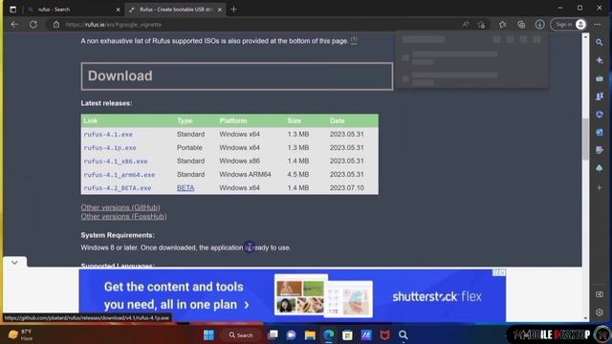Image resolution: width=612 pixels, height=344 pixels.
Task: Open the sidebar Outlook icon
Action: pos(600,132)
